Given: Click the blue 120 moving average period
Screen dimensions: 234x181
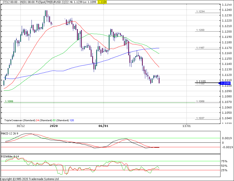Looking at the screenshot, I should tap(72, 120).
